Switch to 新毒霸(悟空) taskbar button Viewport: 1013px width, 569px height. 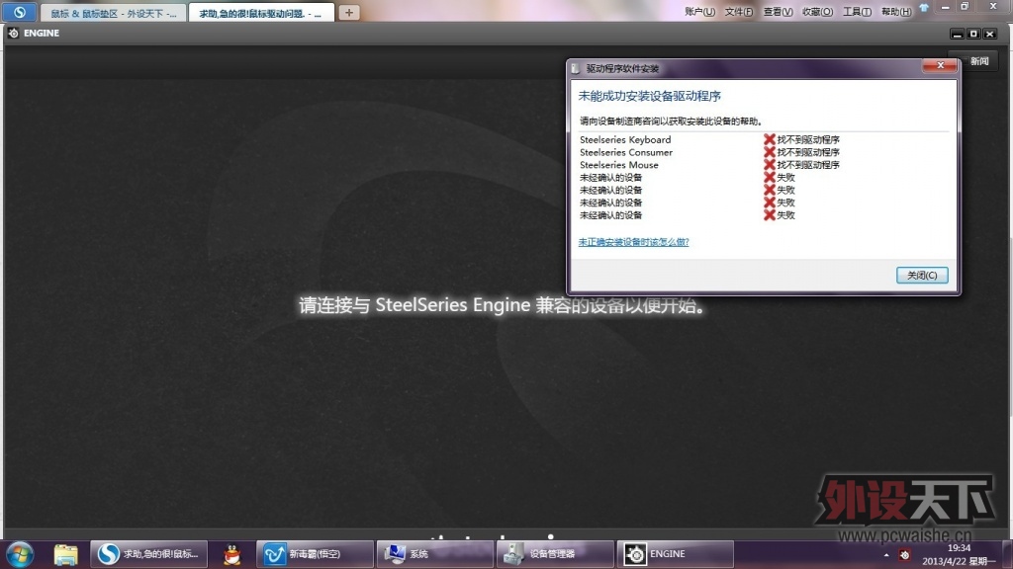tap(315, 554)
